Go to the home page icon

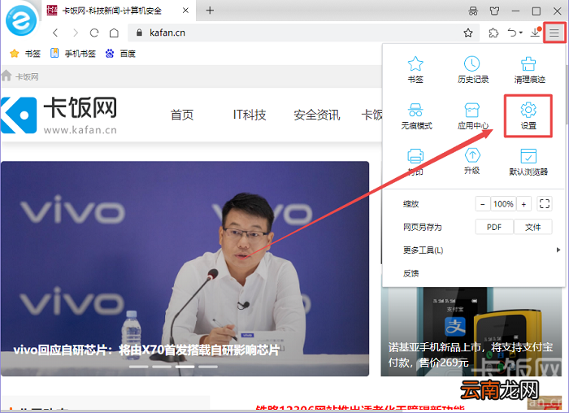114,33
